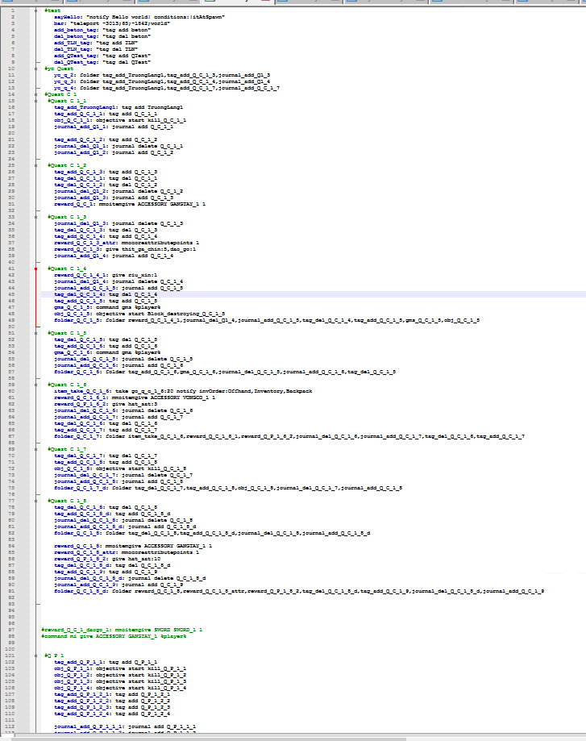
Task: Click the reward_Q_C_1 mmoitemgive line
Action: coord(130,204)
